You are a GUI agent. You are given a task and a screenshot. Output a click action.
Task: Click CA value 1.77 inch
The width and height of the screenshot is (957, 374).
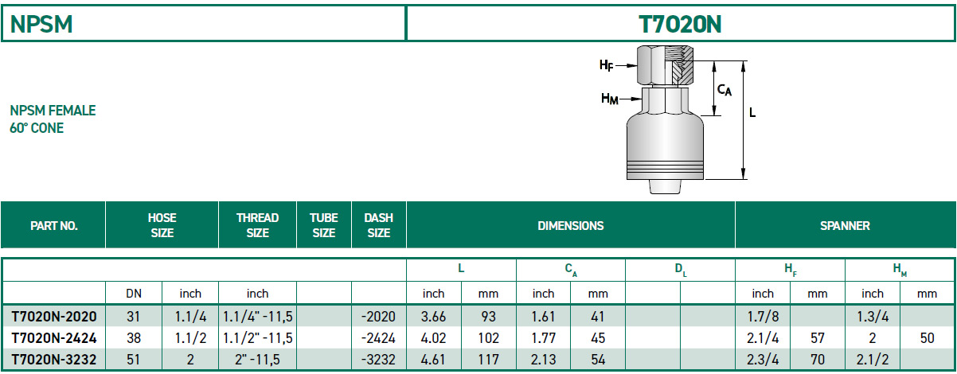pyautogui.click(x=544, y=337)
